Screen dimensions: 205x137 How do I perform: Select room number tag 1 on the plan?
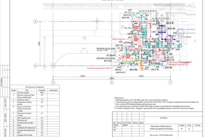pos(85,38)
